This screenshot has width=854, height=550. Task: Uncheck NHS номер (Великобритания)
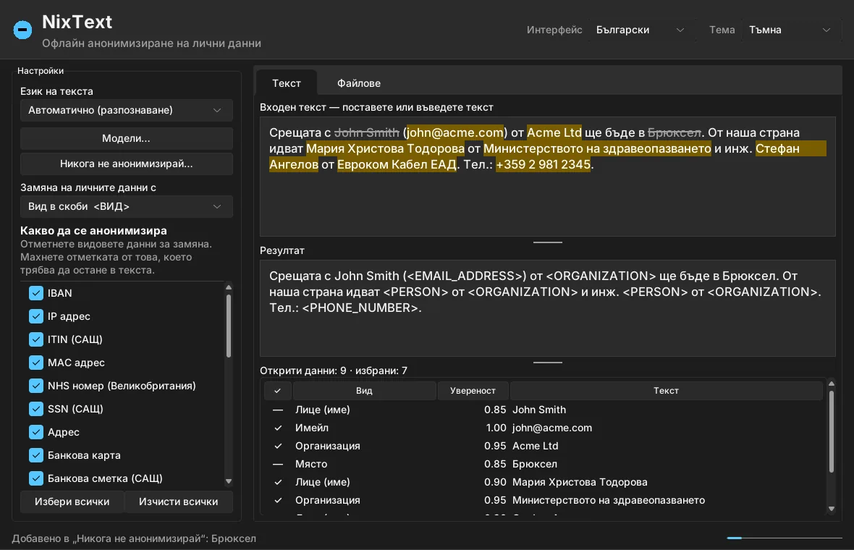pyautogui.click(x=36, y=386)
